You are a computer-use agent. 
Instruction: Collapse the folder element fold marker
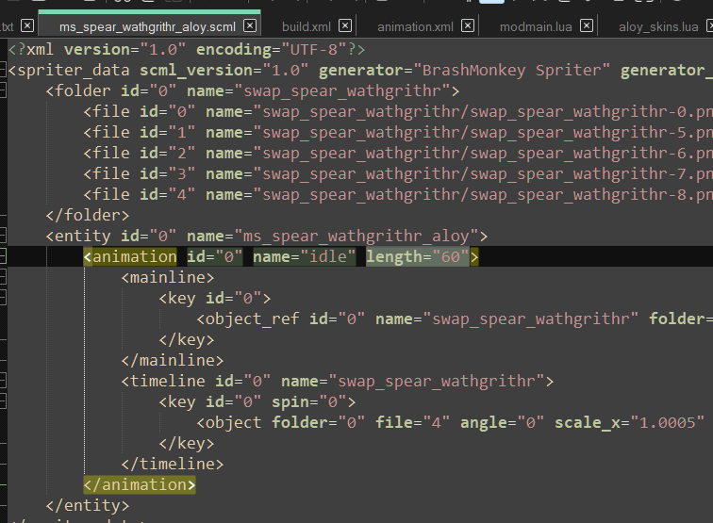[3, 91]
